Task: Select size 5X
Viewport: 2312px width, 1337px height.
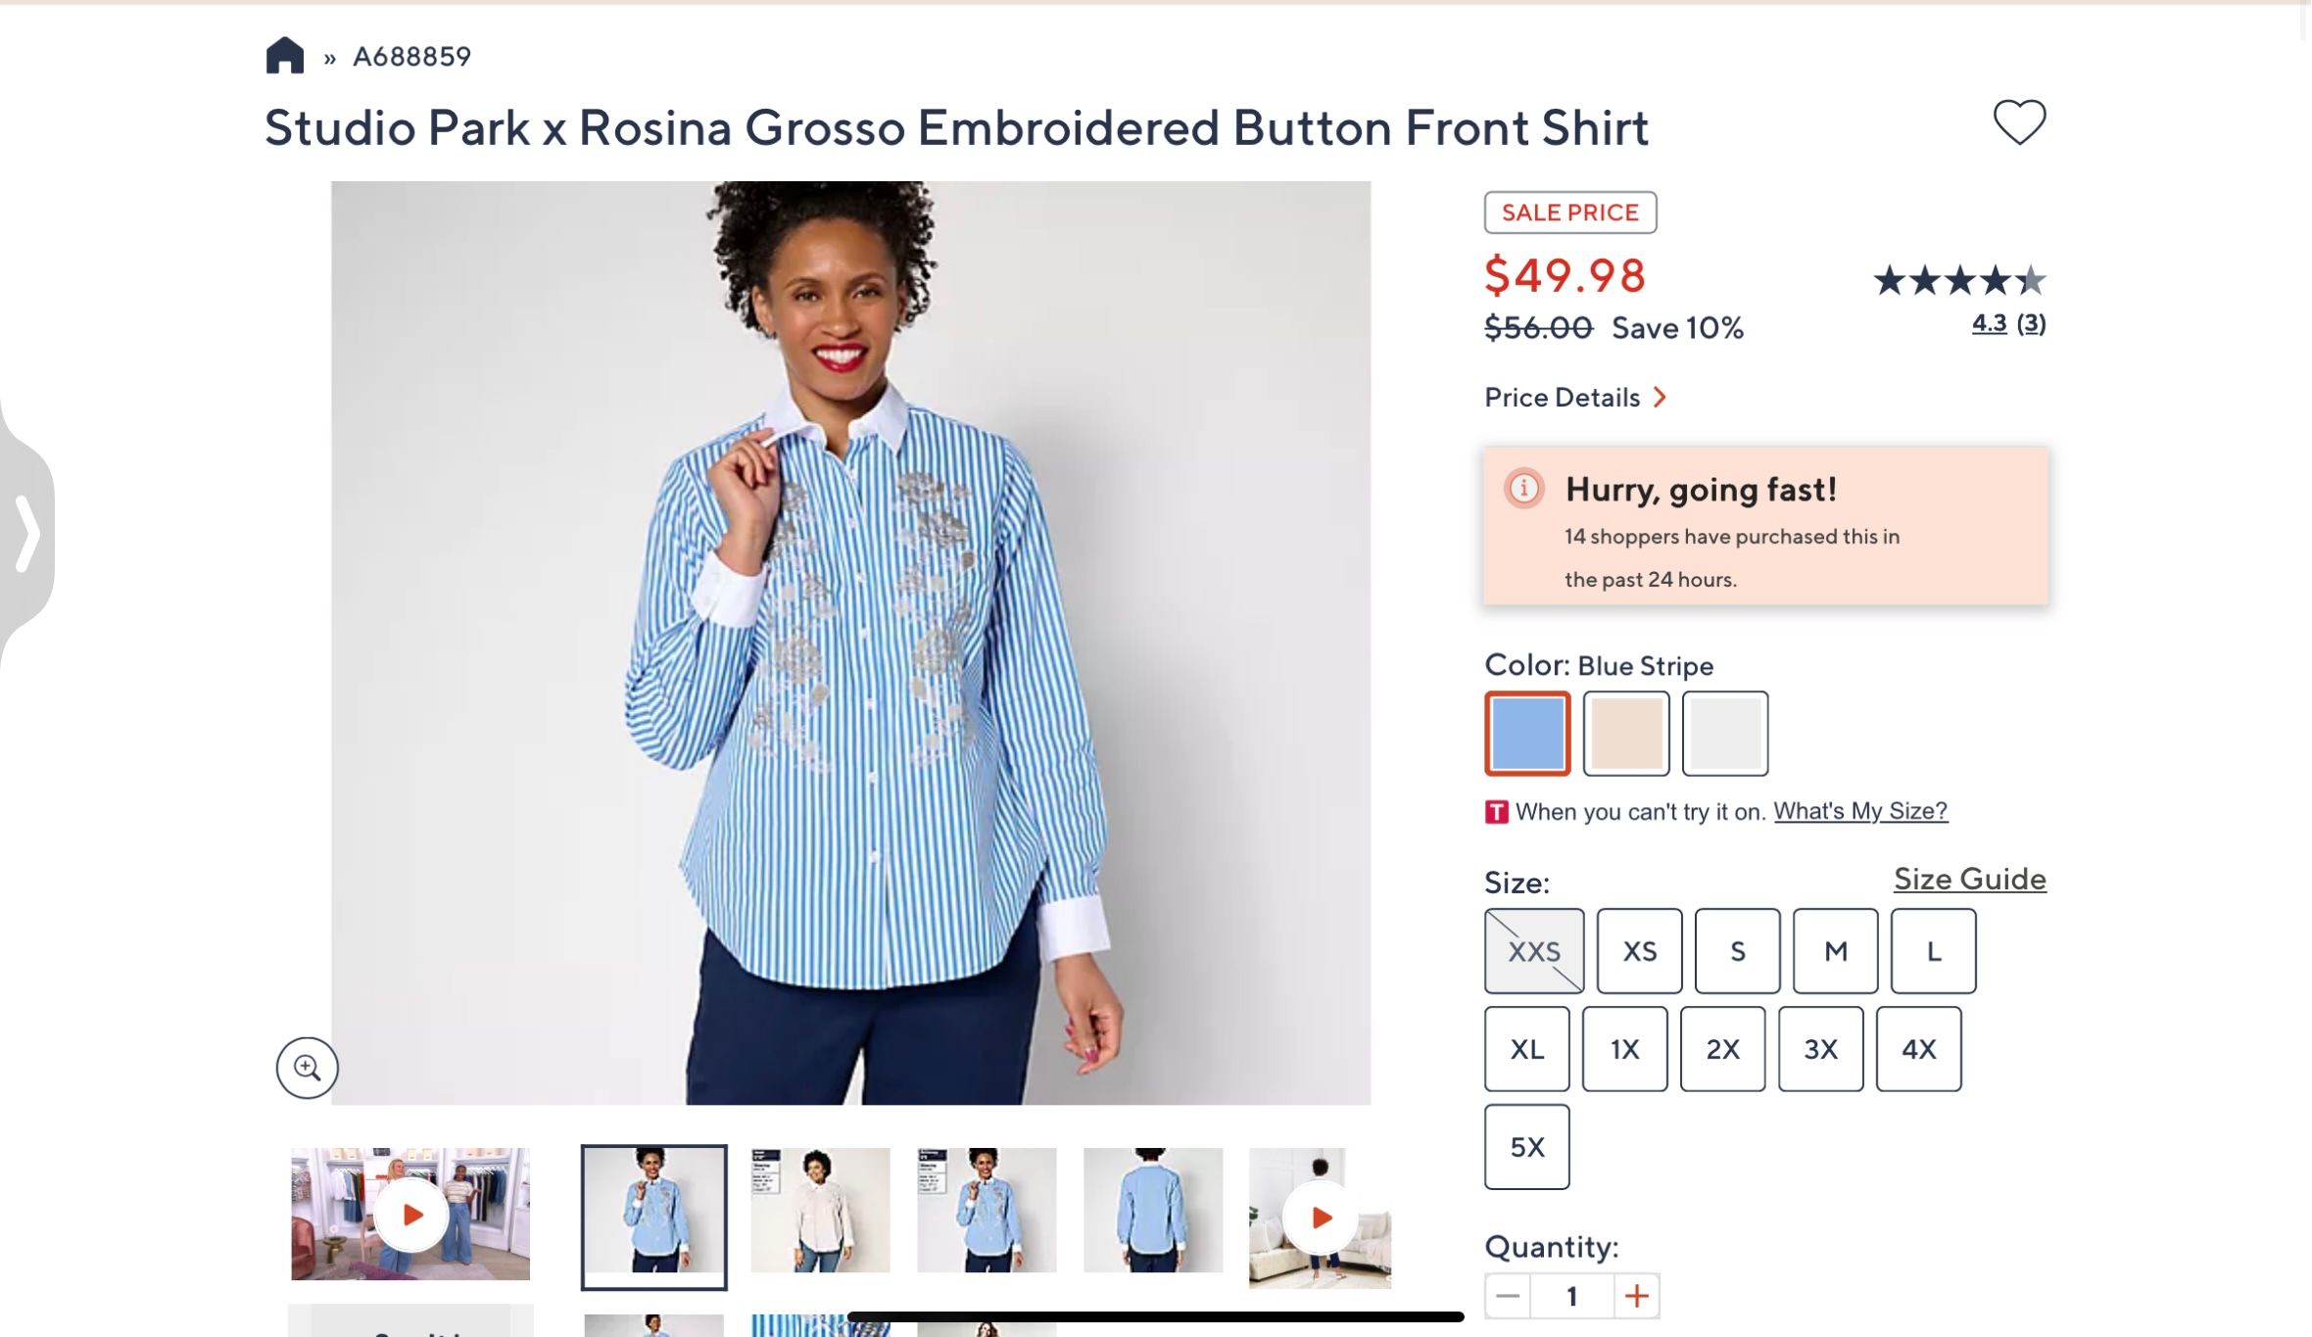Action: tap(1526, 1147)
